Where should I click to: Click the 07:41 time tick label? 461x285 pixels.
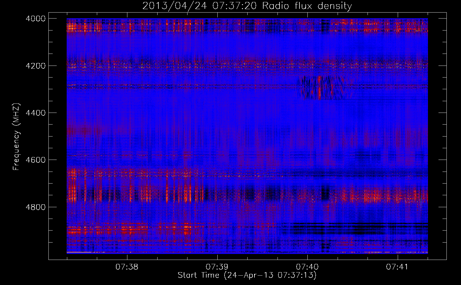point(397,267)
